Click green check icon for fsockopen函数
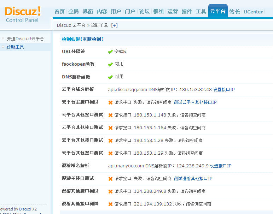 tap(110, 65)
